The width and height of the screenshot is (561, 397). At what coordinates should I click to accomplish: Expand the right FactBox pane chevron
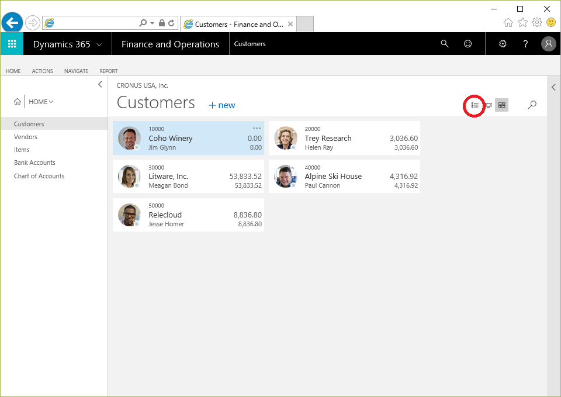553,87
